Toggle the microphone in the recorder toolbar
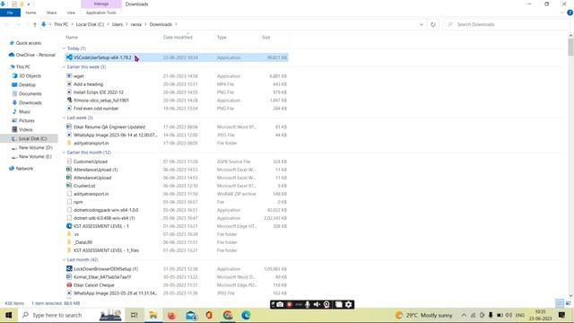The height and width of the screenshot is (323, 574). (x=308, y=304)
